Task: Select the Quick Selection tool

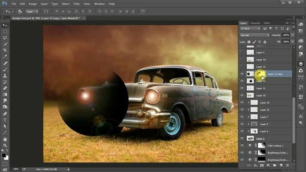Action: pyautogui.click(x=5, y=44)
